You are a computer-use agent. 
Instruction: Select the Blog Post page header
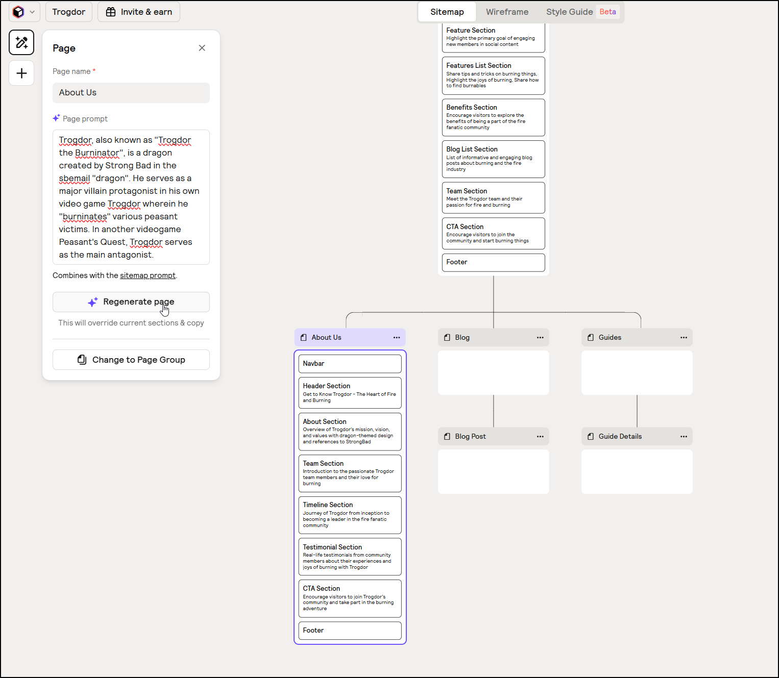point(494,437)
